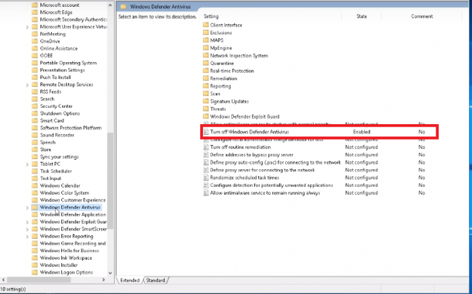Click the Real-time Protection folder icon

tap(206, 71)
